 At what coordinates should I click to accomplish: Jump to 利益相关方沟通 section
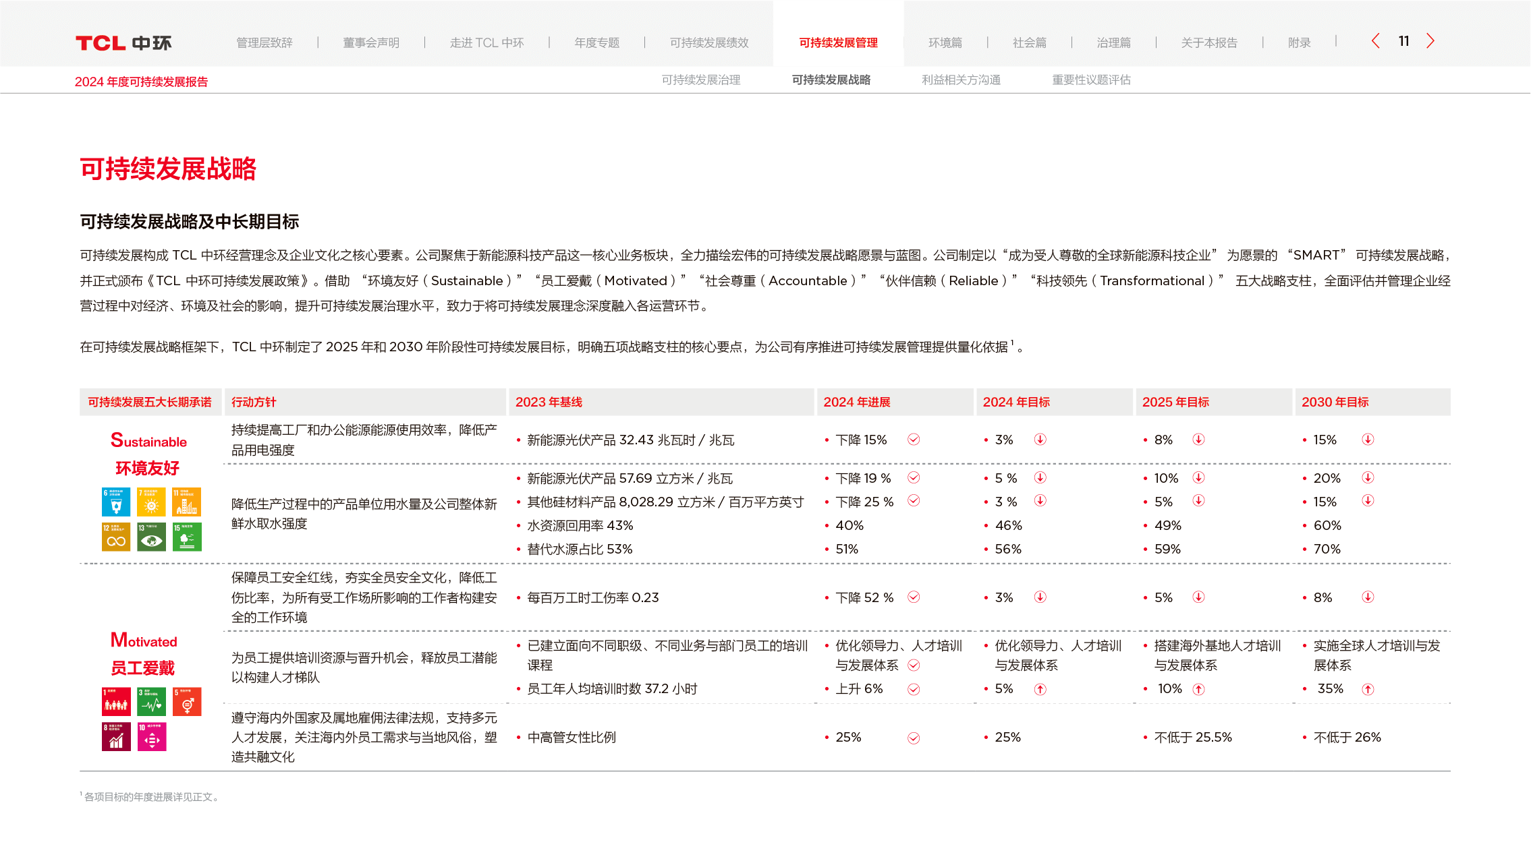point(961,80)
